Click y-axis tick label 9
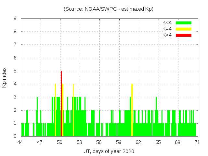Screen dimensions: 208x156 point(15,19)
